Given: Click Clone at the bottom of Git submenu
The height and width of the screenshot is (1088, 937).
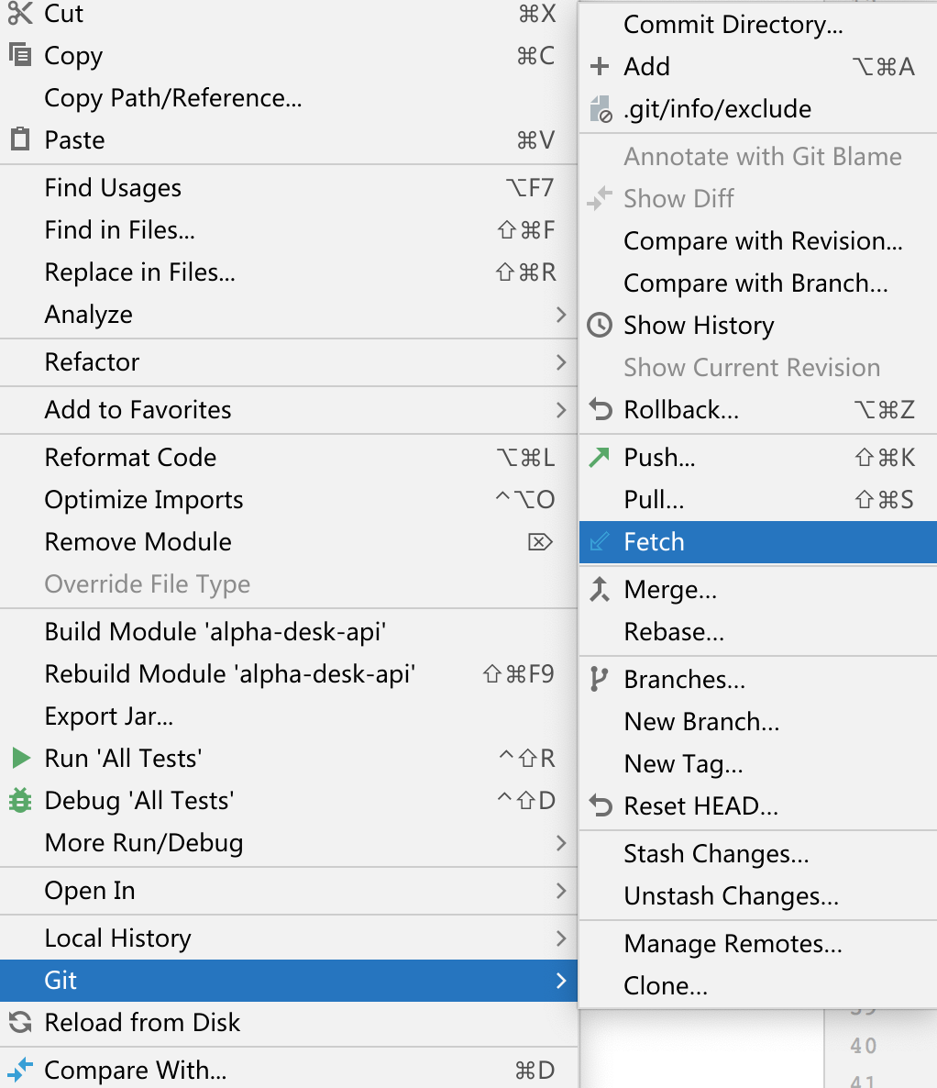Looking at the screenshot, I should point(667,985).
